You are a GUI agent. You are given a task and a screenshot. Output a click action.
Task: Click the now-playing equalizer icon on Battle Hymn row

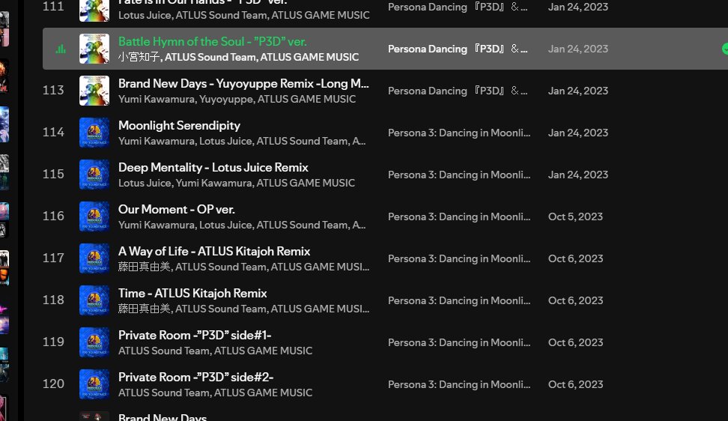pyautogui.click(x=61, y=49)
